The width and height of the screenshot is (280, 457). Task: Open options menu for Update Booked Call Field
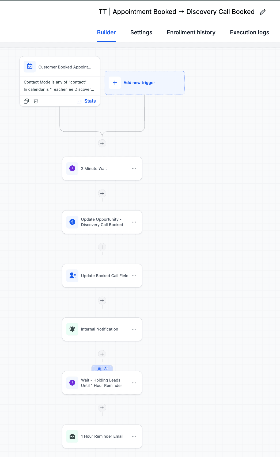[134, 276]
